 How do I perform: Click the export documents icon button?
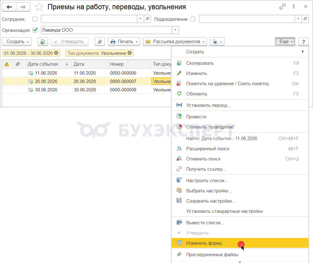tap(217, 42)
